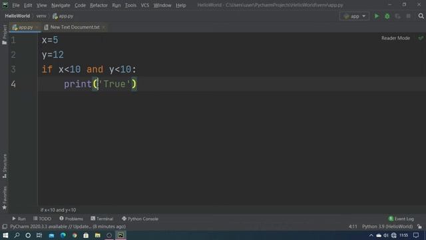
Task: Start debugging with the green bug icon
Action: click(387, 16)
